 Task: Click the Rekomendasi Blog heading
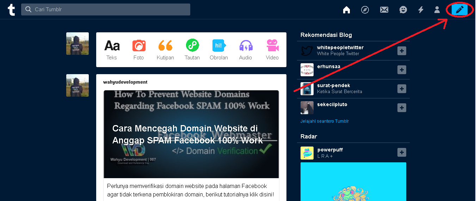click(x=326, y=35)
